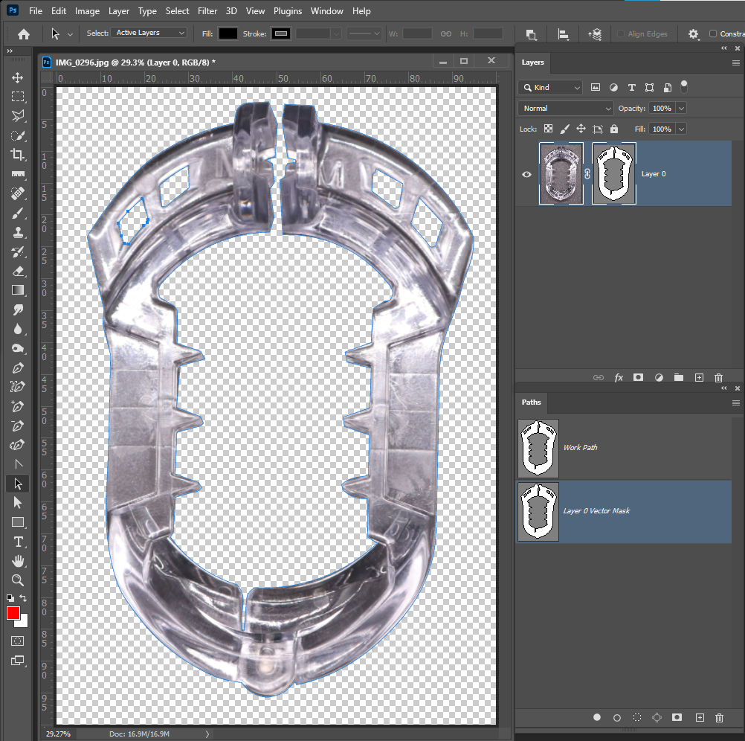Select the Rectangular Marquee tool
This screenshot has width=745, height=741.
[x=16, y=96]
